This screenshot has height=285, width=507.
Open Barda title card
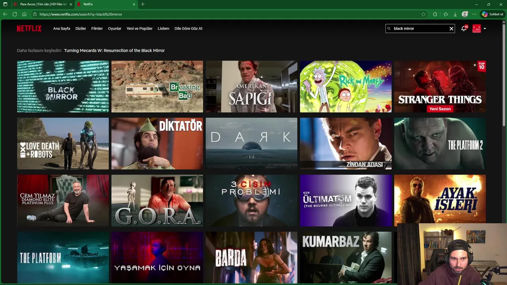[252, 257]
